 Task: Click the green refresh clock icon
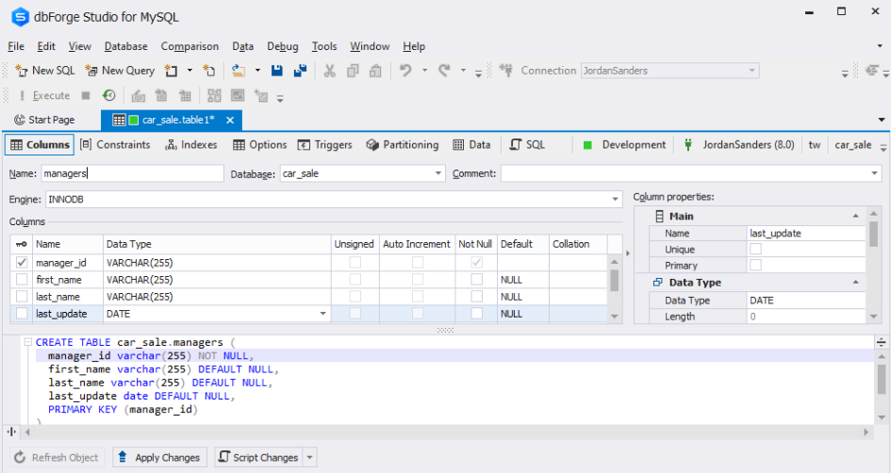(109, 95)
